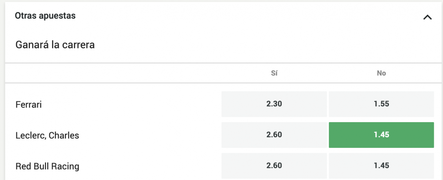The width and height of the screenshot is (443, 180).
Task: Hide the other bets panel
Action: tap(427, 17)
